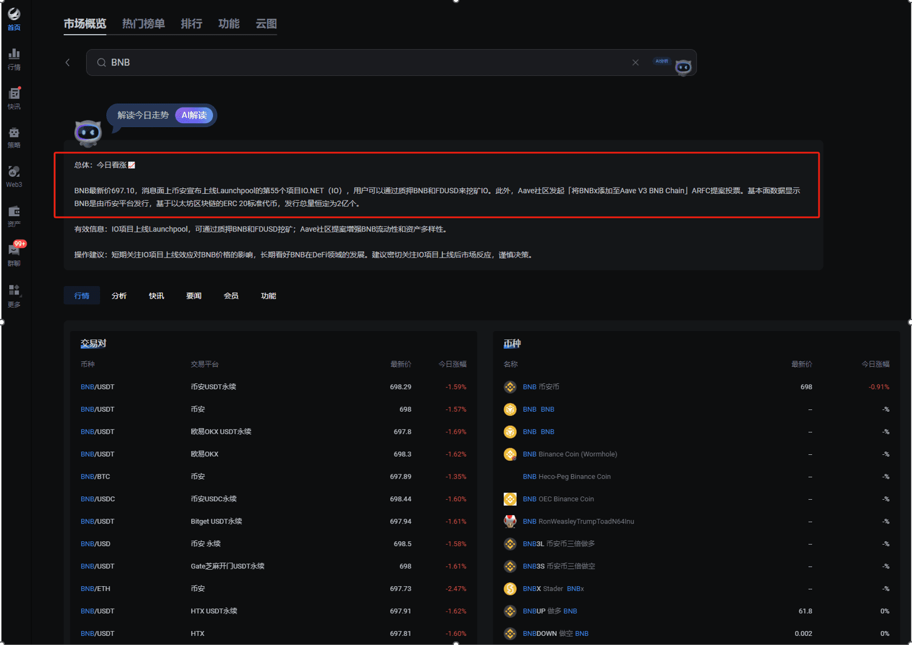Open the 快讯 news flash sidebar icon

click(14, 98)
